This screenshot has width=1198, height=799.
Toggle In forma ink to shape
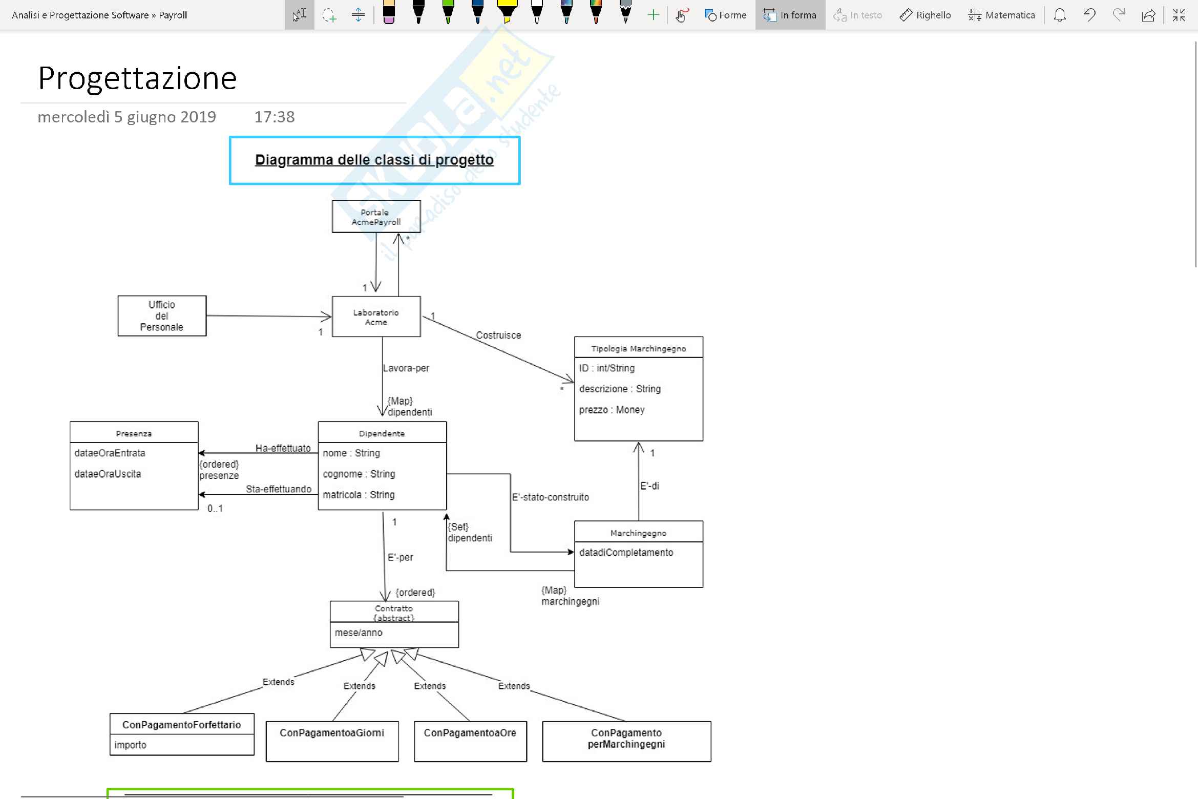coord(790,15)
